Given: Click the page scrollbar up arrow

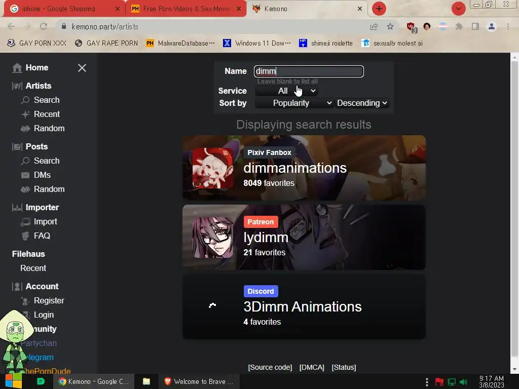Looking at the screenshot, I should click(514, 57).
